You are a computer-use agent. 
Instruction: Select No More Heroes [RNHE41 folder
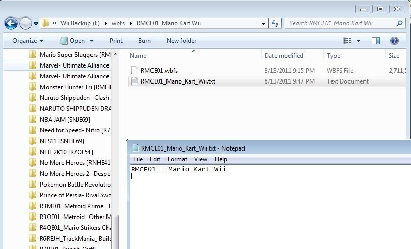pos(75,163)
